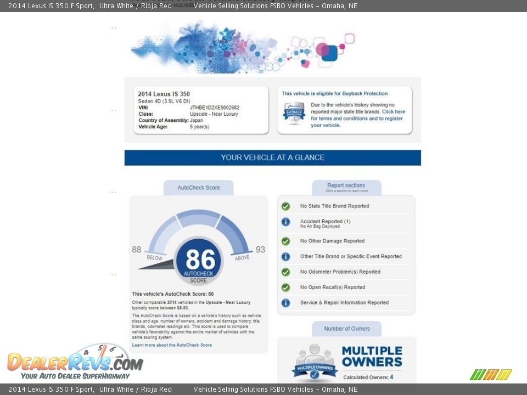
Task: Click green check beside No Open Recall(s) Reported
Action: click(285, 287)
